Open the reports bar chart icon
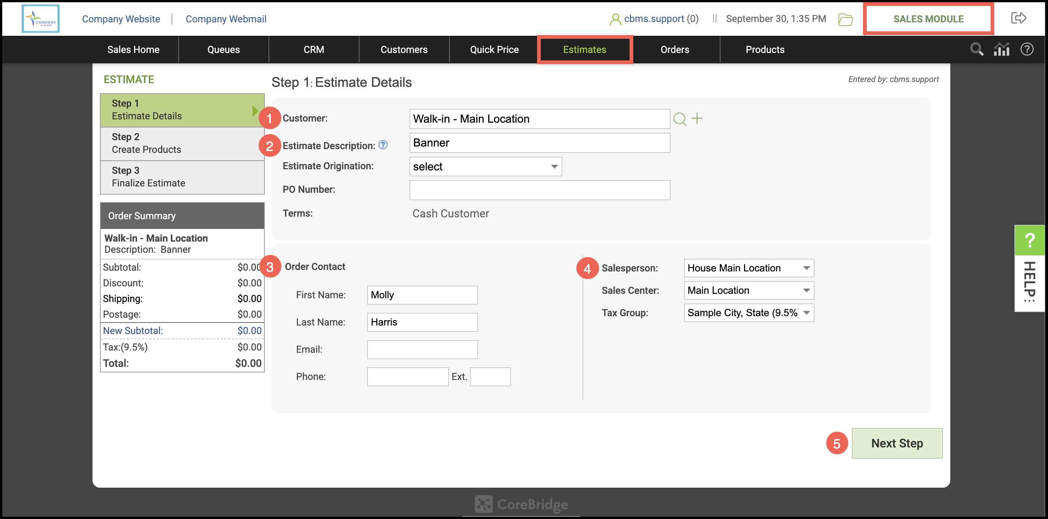This screenshot has height=519, width=1048. click(1001, 50)
